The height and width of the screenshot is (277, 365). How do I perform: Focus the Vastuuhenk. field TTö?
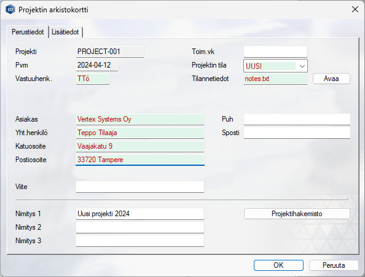[x=93, y=79]
